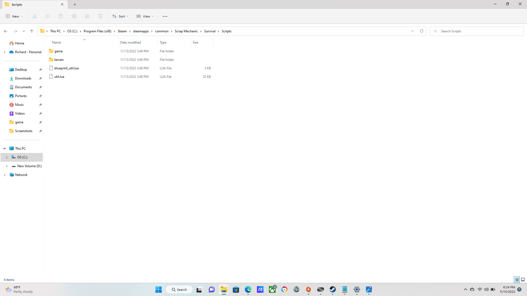Switch to Details view layout button
The height and width of the screenshot is (296, 527).
[x=517, y=280]
